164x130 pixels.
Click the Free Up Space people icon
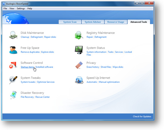click(x=13, y=50)
